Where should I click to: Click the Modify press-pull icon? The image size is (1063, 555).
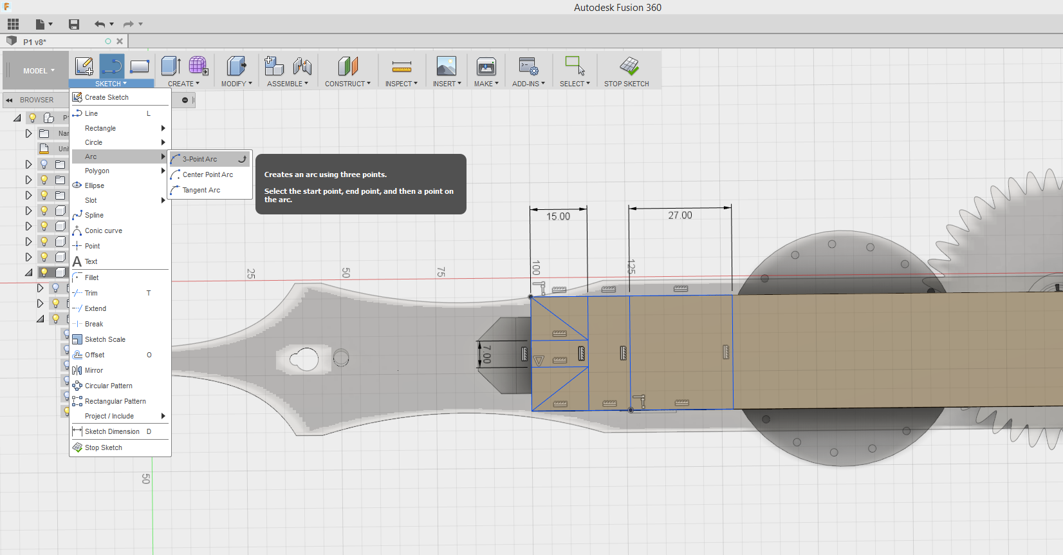click(237, 66)
